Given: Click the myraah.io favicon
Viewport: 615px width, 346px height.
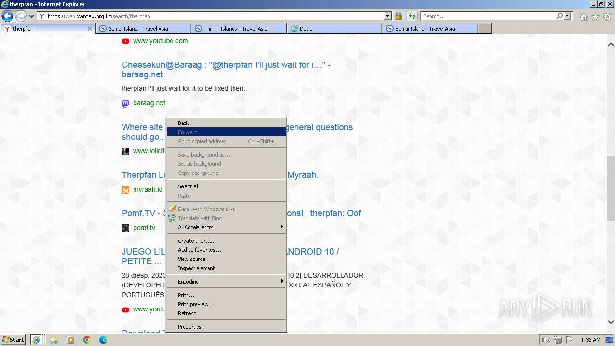Looking at the screenshot, I should (125, 190).
